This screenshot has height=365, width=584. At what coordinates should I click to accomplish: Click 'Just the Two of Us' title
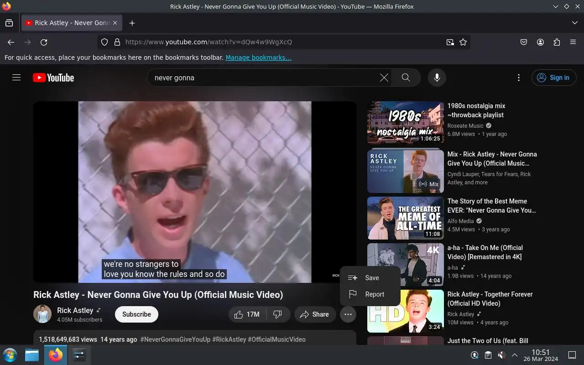point(488,341)
